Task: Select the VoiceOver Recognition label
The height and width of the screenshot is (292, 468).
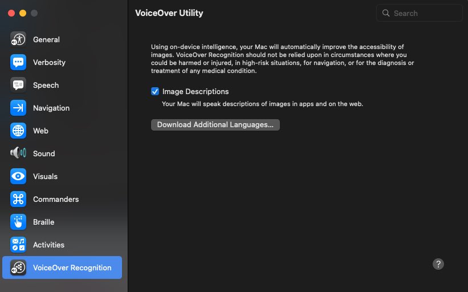Action: pyautogui.click(x=72, y=267)
